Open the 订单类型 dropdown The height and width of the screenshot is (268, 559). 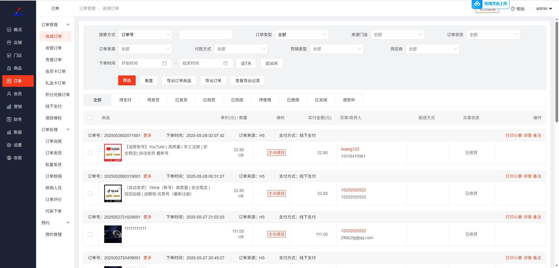(x=302, y=35)
